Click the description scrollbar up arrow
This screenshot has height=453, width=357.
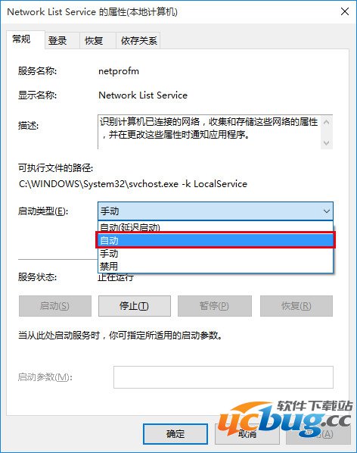(x=327, y=122)
